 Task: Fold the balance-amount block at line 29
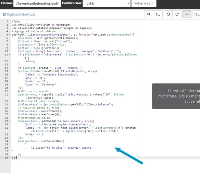click(10, 121)
